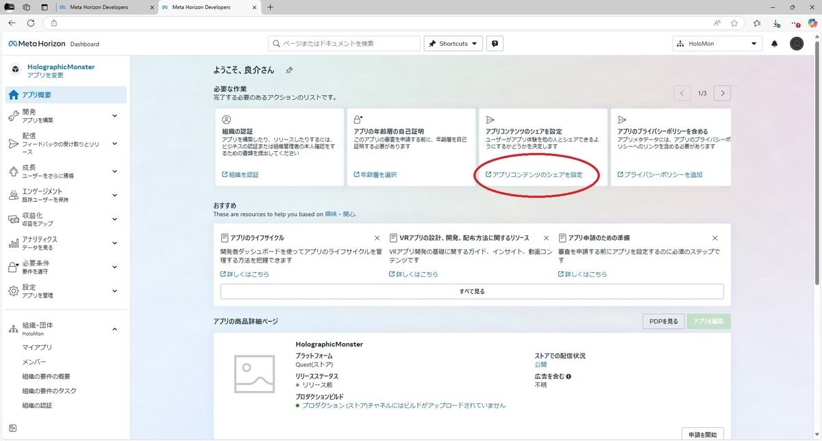The height and width of the screenshot is (441, 822).
Task: Expand the アナリティクス sidebar section
Action: (114, 243)
